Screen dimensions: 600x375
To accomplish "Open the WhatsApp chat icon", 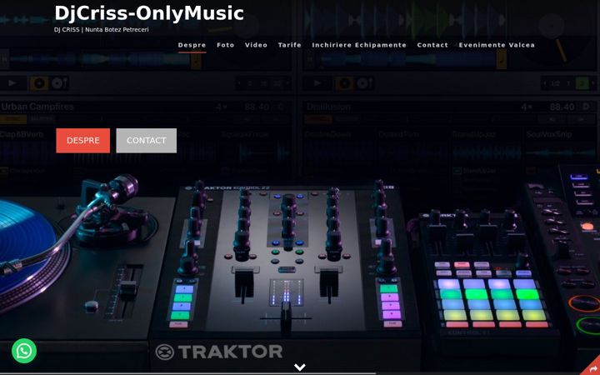I will click(24, 351).
